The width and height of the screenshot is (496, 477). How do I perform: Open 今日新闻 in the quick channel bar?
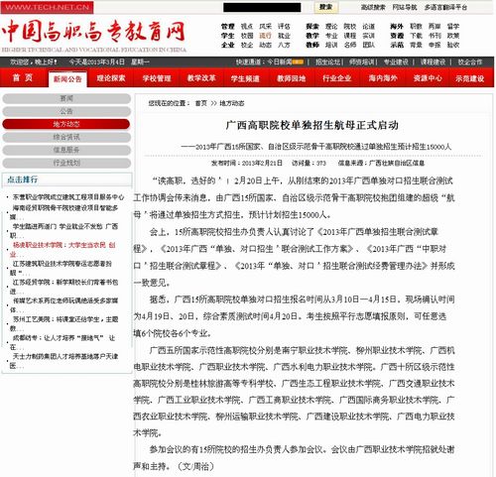pos(280,61)
